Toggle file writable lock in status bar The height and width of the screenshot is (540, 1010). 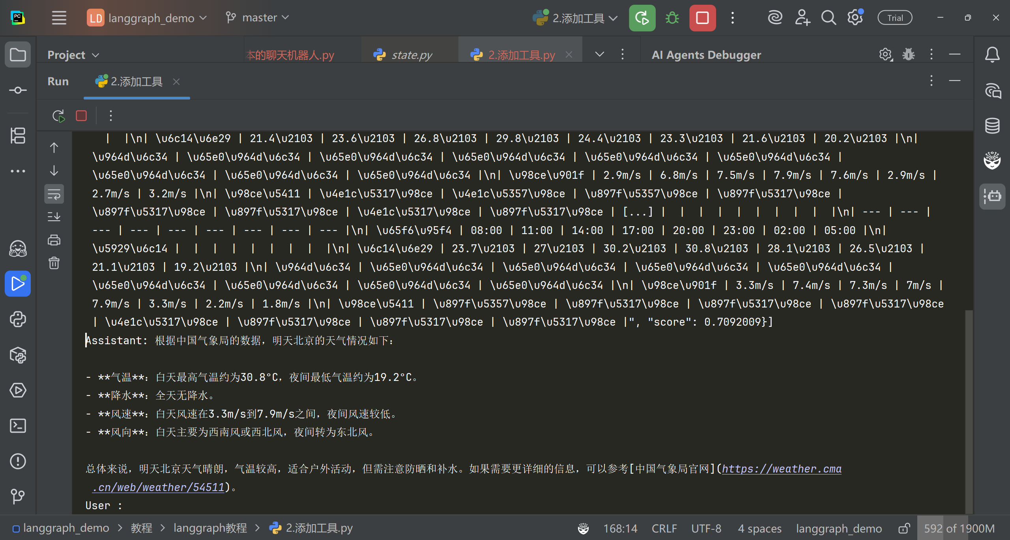[x=904, y=528]
